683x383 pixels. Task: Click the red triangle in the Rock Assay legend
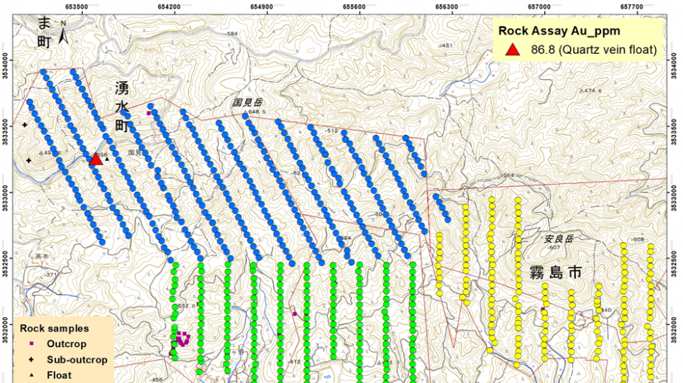513,50
